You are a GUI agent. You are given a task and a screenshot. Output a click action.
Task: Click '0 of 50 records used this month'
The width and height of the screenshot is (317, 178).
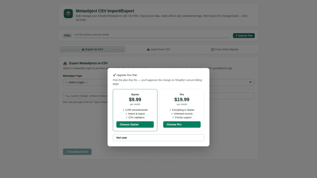92,35
